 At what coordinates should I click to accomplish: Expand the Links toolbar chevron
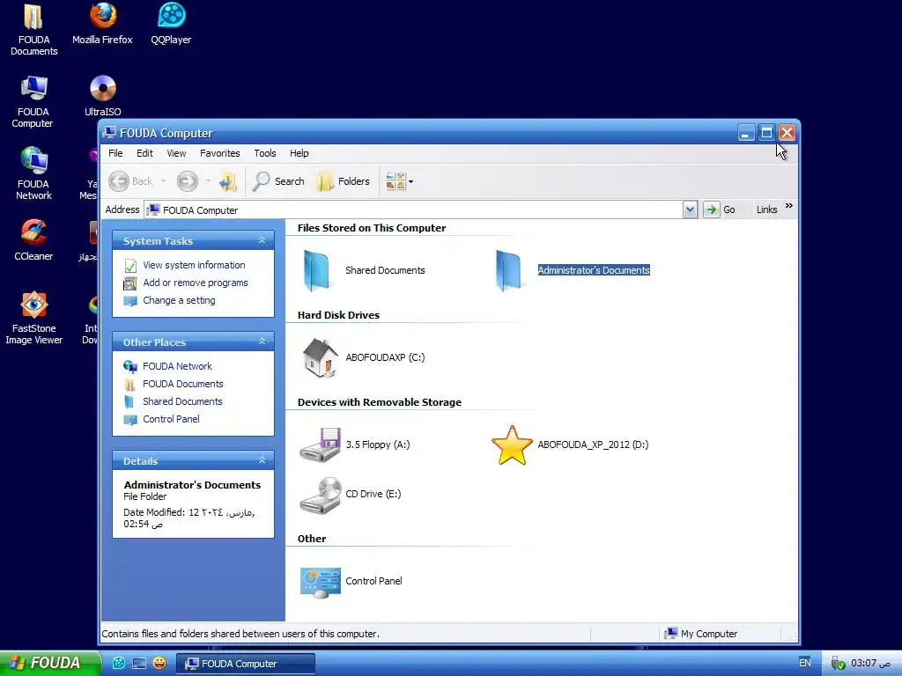pyautogui.click(x=788, y=206)
